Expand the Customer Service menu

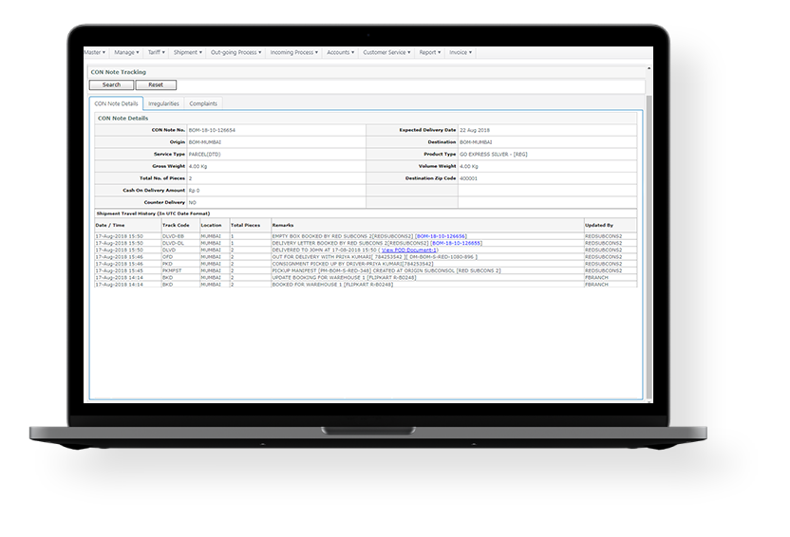(387, 53)
